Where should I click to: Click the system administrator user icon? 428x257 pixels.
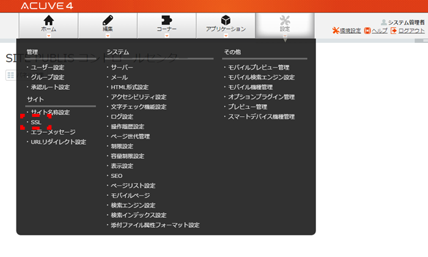(384, 22)
